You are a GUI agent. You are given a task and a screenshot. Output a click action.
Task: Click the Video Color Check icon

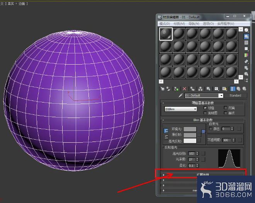pyautogui.click(x=246, y=55)
